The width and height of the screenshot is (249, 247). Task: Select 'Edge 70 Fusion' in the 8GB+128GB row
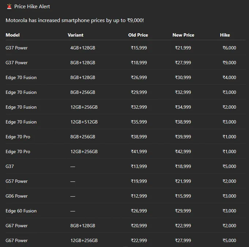pos(21,78)
